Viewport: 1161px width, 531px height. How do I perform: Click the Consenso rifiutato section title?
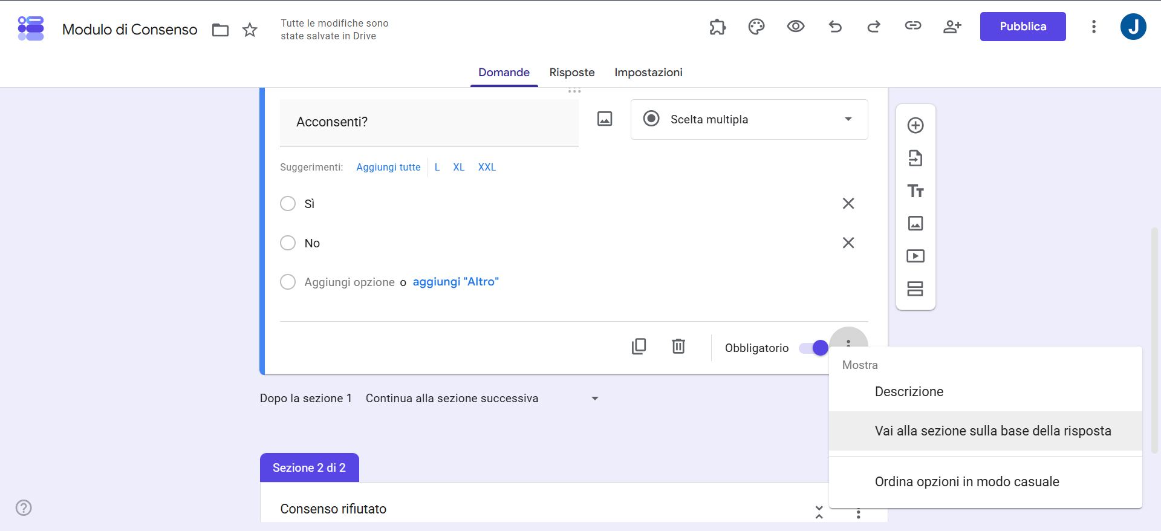(x=333, y=509)
